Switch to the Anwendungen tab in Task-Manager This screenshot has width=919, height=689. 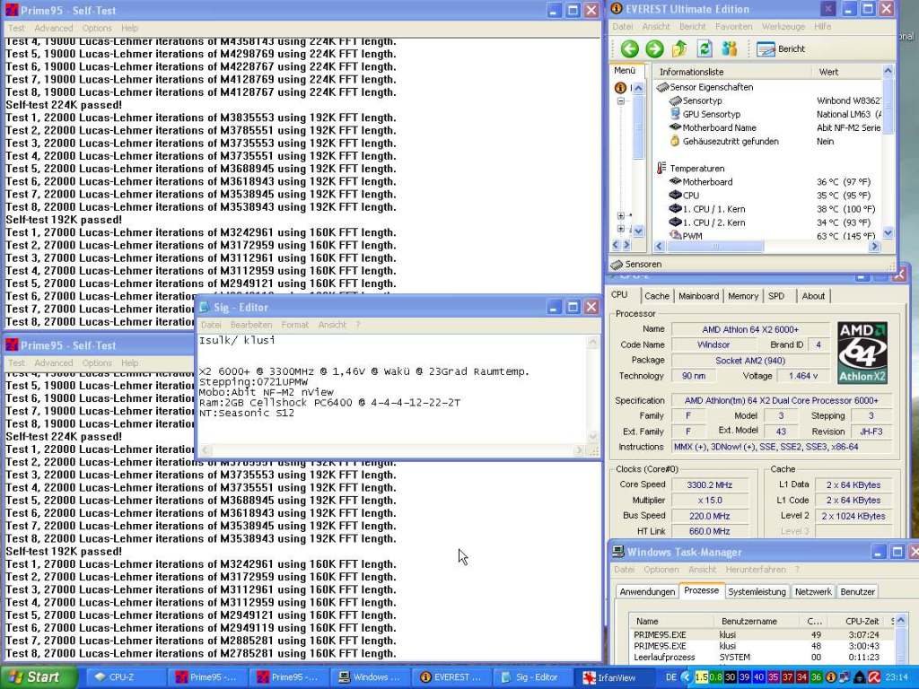(647, 592)
